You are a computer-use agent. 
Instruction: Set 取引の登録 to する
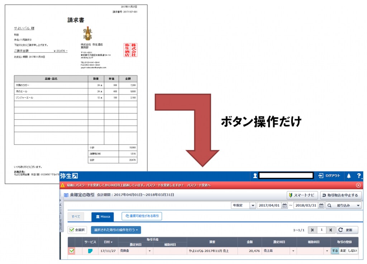coord(335,251)
